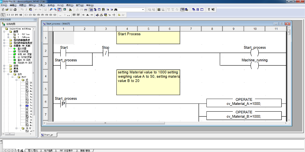Image resolution: width=305 pixels, height=152 pixels.
Task: Select the horizontal connection line tool
Action: click(60, 15)
